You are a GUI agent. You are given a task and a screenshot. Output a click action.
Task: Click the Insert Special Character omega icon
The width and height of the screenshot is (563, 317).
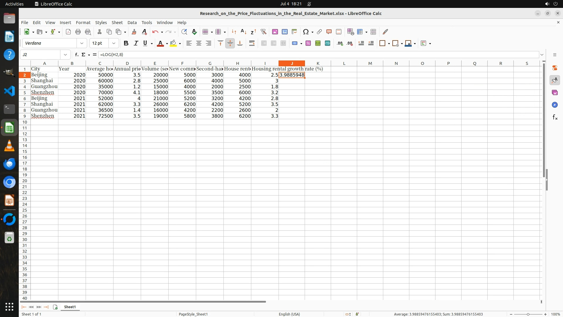tap(306, 32)
